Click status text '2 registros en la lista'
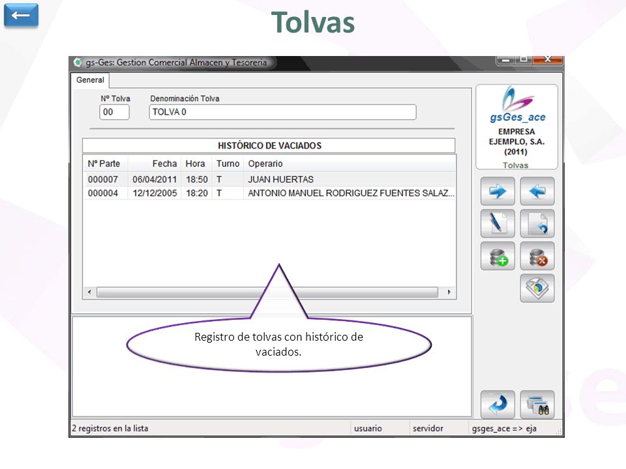 coord(110,429)
